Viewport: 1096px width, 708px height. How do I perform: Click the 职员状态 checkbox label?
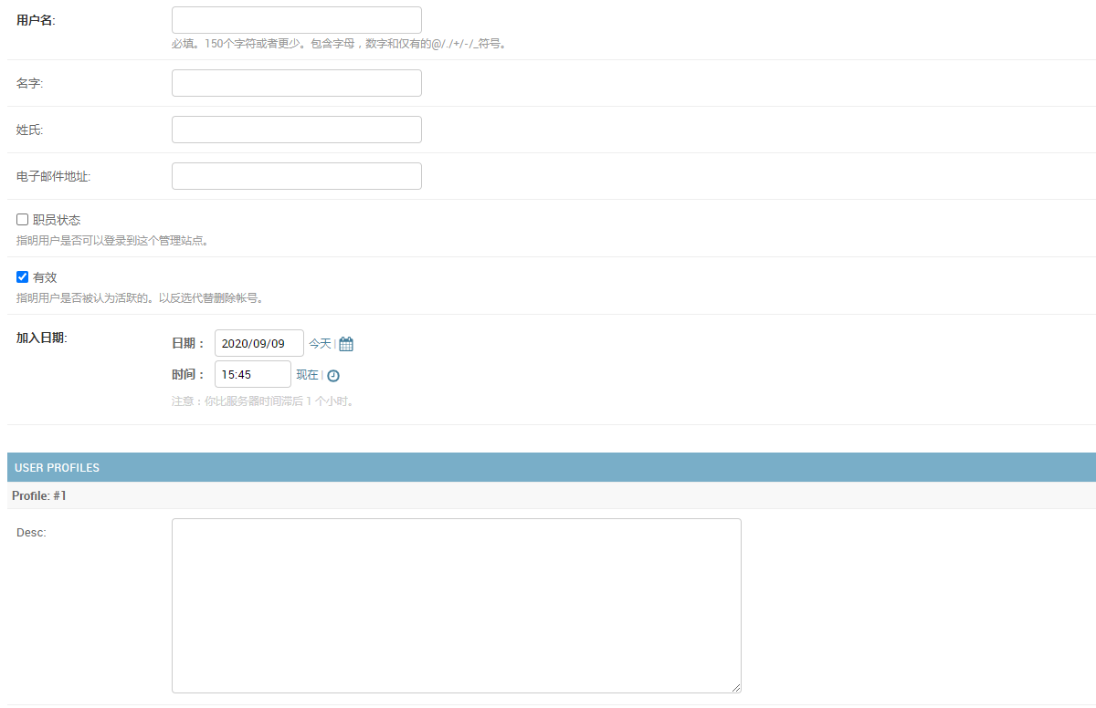coord(57,220)
